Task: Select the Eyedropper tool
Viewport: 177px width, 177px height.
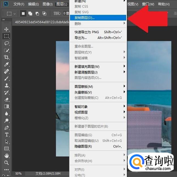Action: click(x=6, y=64)
